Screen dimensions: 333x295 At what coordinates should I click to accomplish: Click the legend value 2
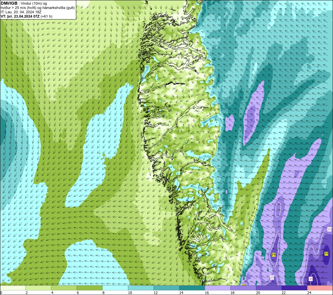pos(27,293)
